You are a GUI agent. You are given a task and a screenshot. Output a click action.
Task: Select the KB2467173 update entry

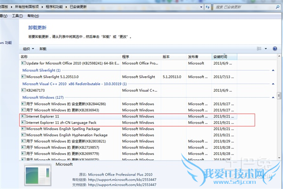[x=128, y=90]
